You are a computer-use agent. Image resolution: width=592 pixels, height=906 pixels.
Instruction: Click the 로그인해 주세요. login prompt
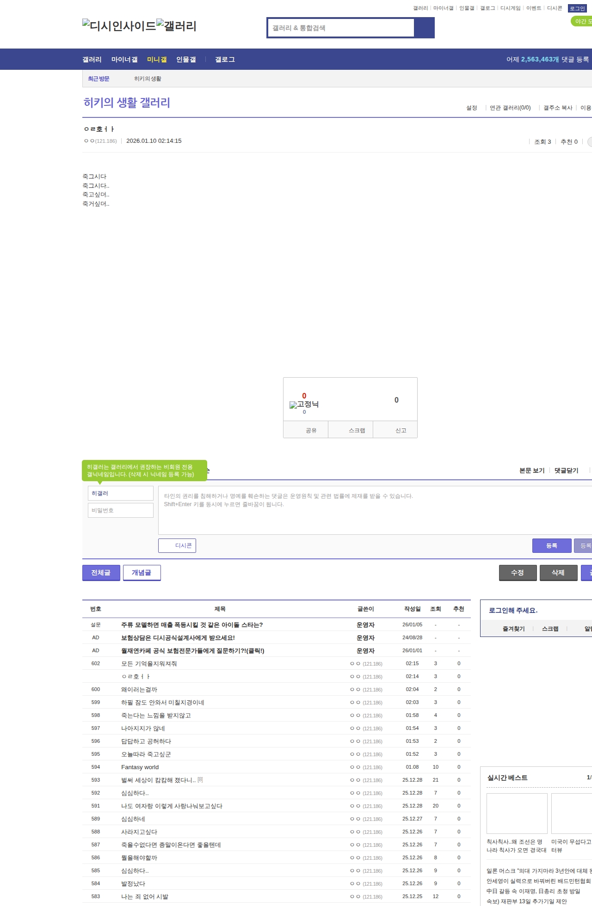[x=513, y=610]
